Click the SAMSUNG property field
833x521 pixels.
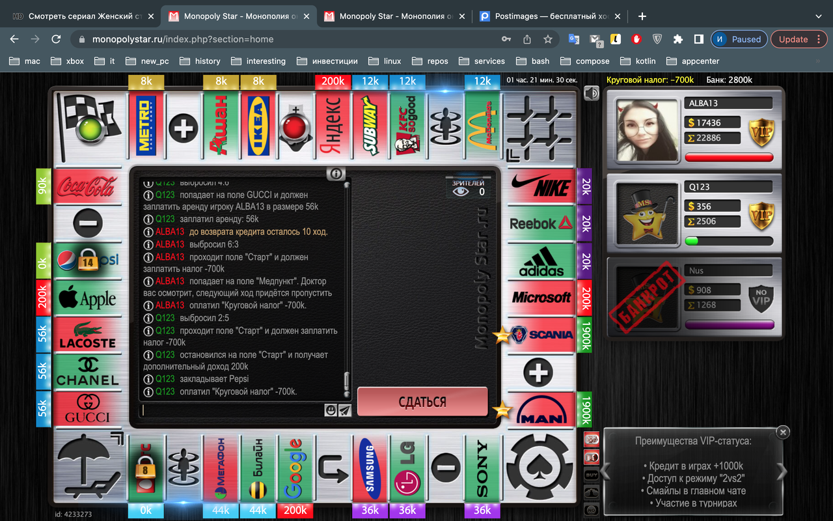click(x=370, y=468)
